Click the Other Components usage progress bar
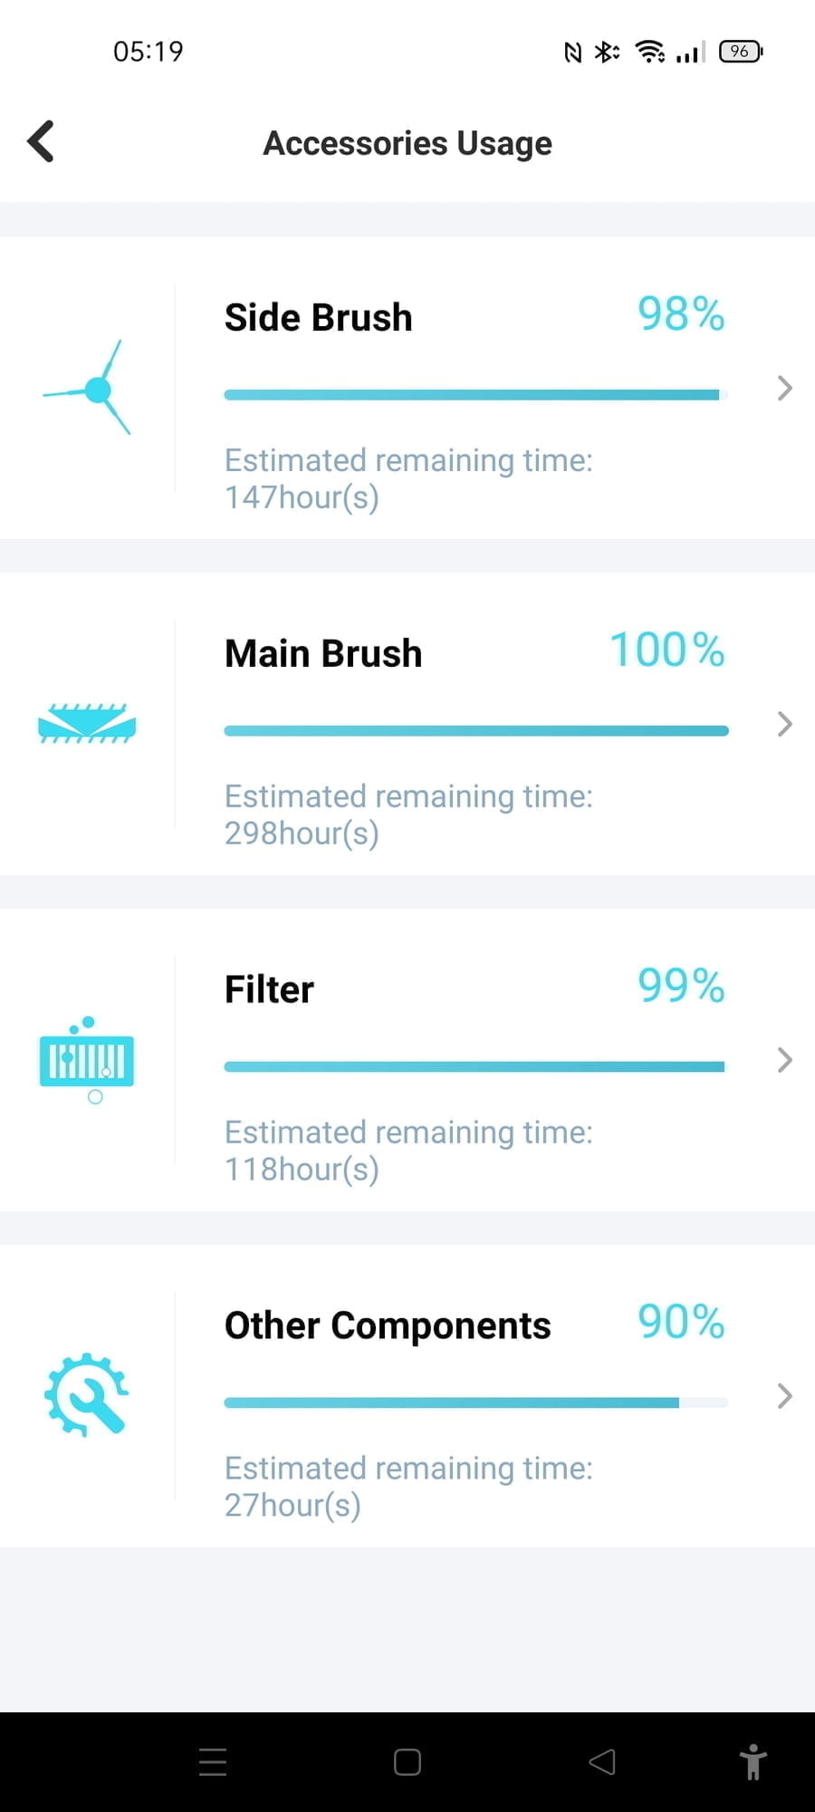This screenshot has width=815, height=1812. click(475, 1402)
